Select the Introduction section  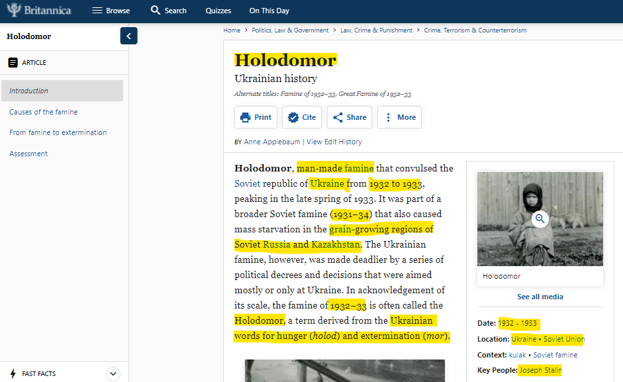pos(62,91)
